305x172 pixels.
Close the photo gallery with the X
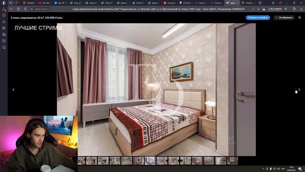point(300,18)
